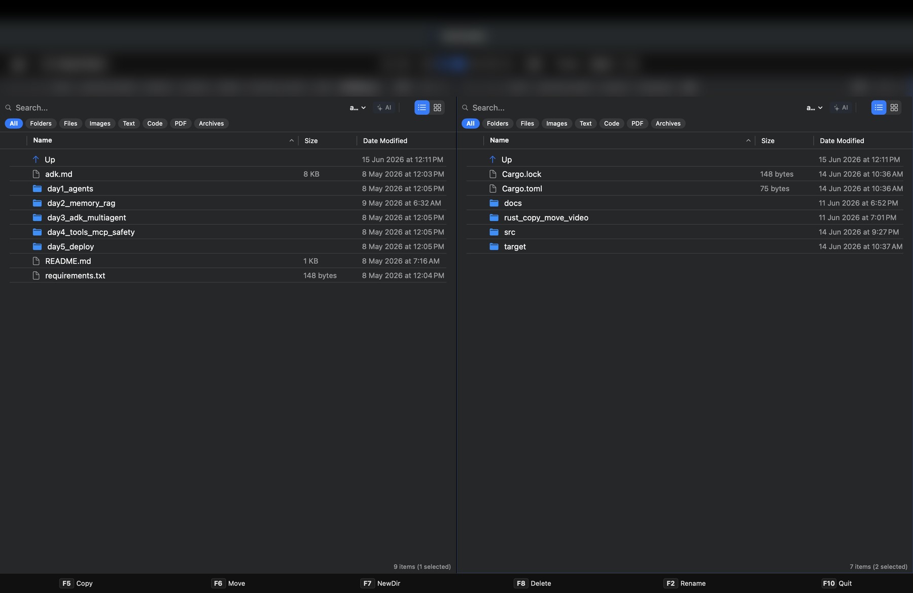
Task: Click '9 items (1 selected)' status text
Action: pos(422,567)
